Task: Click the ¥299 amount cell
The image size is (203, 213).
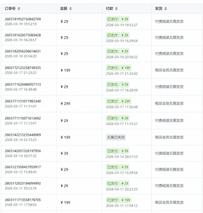Action: pyautogui.click(x=65, y=104)
